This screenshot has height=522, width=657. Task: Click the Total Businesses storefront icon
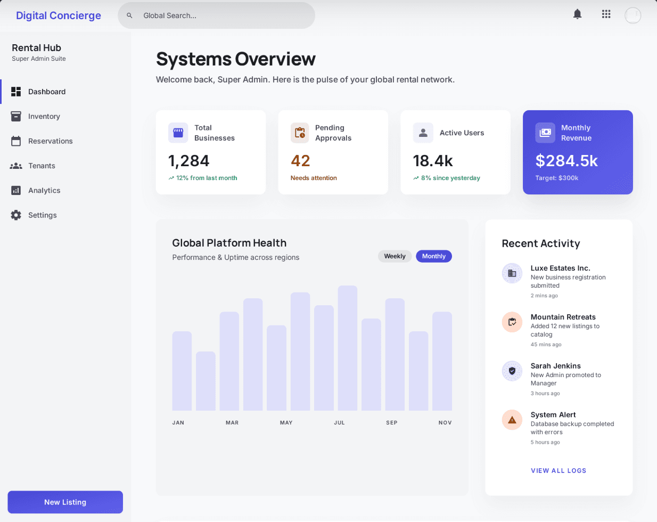click(178, 133)
